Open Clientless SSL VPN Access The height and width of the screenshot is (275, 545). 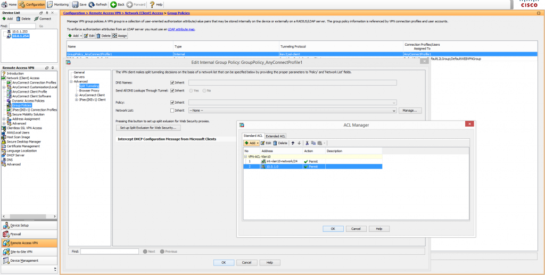(x=24, y=128)
